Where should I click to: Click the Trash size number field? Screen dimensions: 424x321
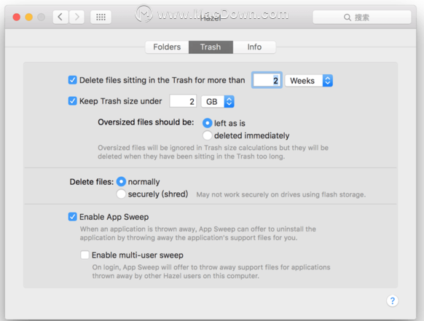pos(183,101)
